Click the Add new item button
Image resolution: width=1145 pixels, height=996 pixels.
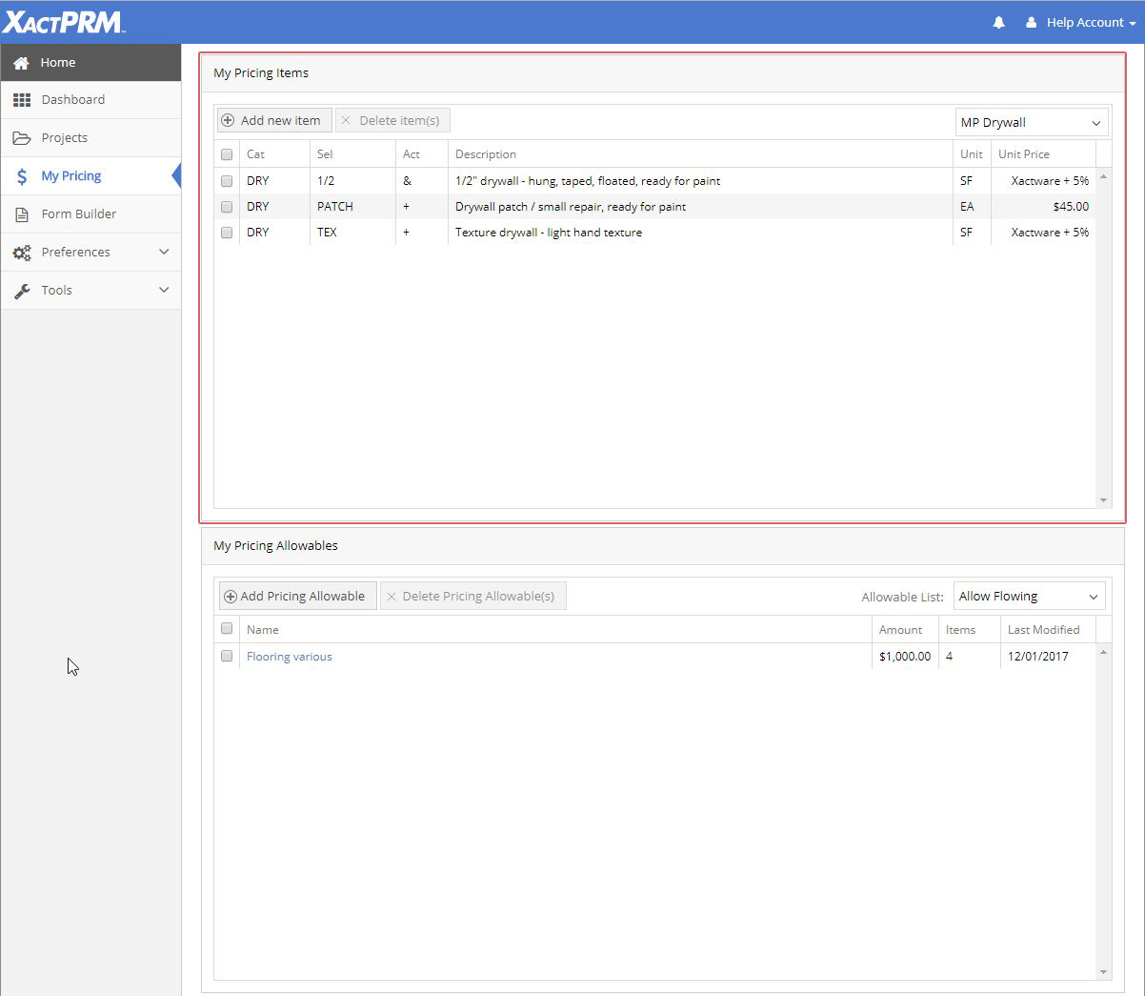pyautogui.click(x=273, y=121)
